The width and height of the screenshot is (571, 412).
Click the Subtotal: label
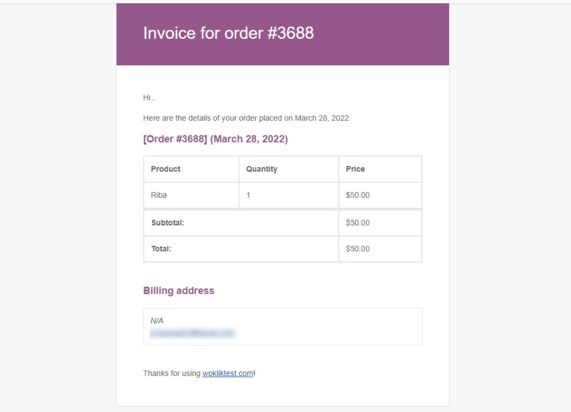168,223
